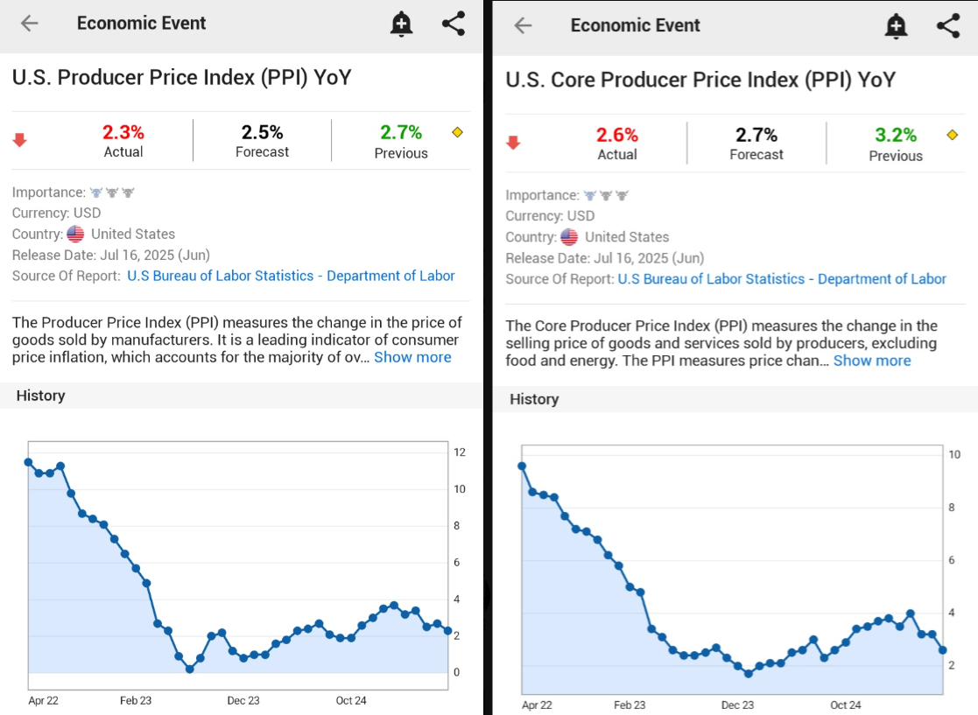Click yellow diamond beside PPI previous value
978x715 pixels.
[457, 132]
